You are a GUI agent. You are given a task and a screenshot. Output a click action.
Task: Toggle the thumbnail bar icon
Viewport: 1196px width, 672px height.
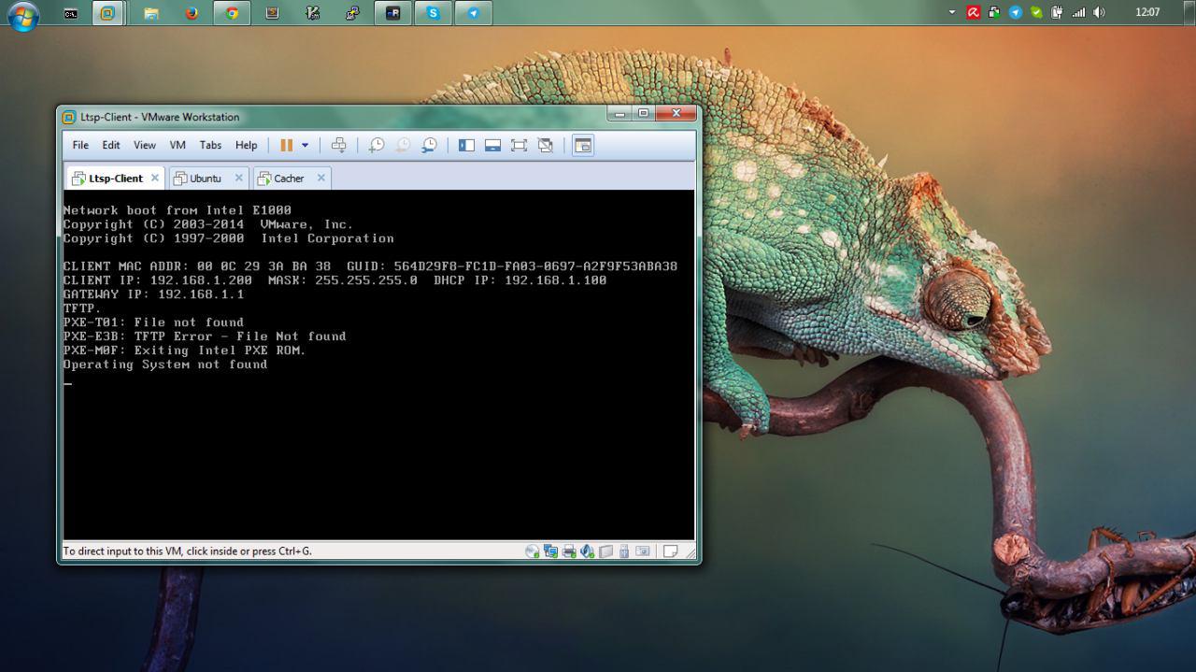tap(492, 145)
